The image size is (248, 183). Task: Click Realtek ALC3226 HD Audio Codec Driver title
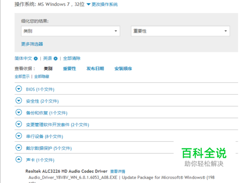(66, 171)
